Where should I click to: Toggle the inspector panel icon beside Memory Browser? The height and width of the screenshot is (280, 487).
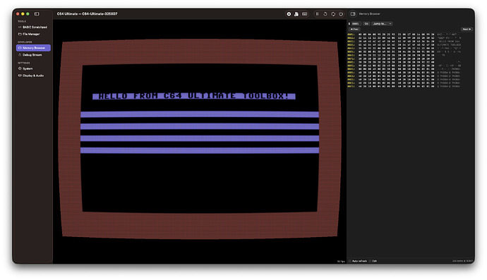(x=353, y=14)
